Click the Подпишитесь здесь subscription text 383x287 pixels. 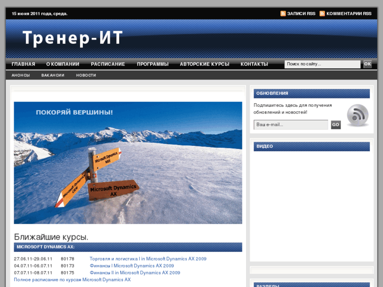pyautogui.click(x=292, y=108)
